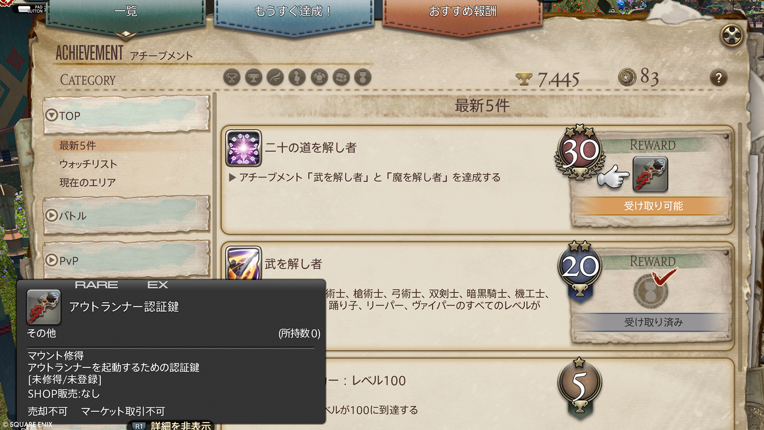764x430 pixels.
Task: Select the treasure chest filter icon
Action: pyautogui.click(x=341, y=77)
